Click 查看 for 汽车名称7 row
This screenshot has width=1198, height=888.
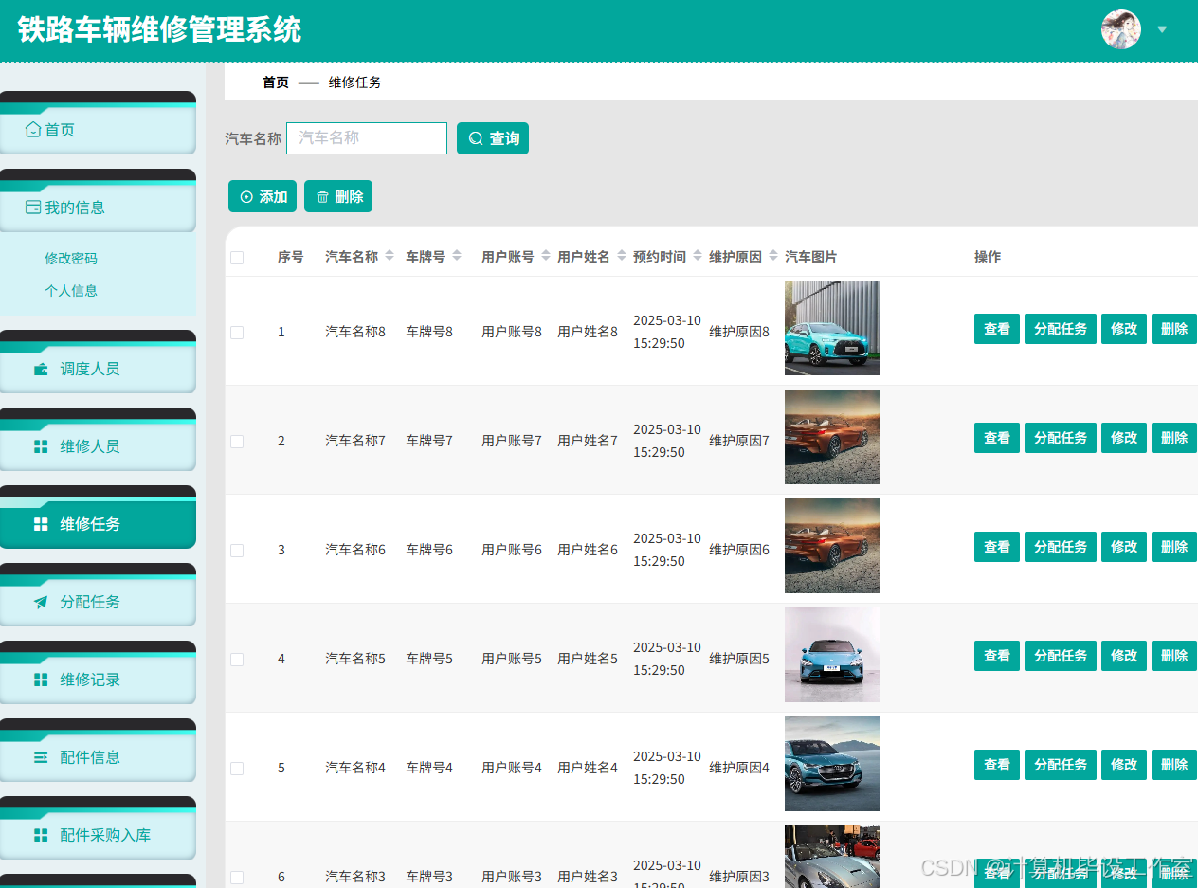click(997, 438)
